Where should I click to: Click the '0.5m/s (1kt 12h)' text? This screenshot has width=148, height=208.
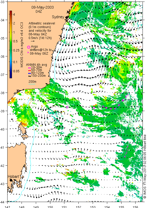[40, 38]
